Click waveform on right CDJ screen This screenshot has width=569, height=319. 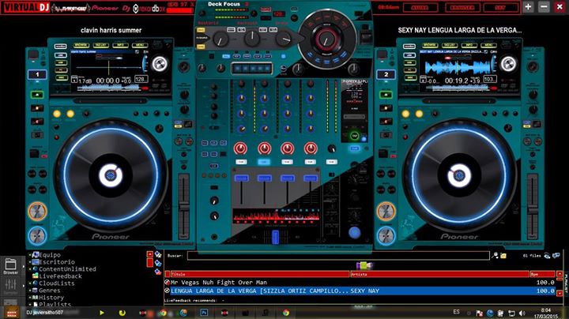(x=457, y=67)
